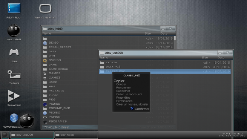Switch to dev_hdd0 taskbar item
Image resolution: width=247 pixels, height=139 pixels.
tap(76, 135)
